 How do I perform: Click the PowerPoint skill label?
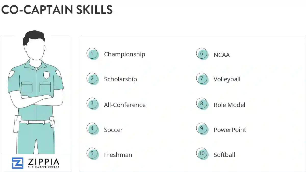tap(230, 130)
